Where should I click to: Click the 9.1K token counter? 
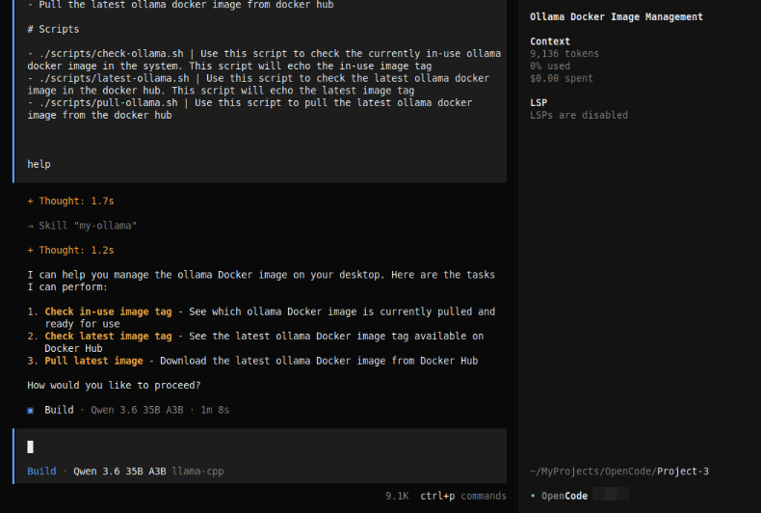[x=397, y=496]
